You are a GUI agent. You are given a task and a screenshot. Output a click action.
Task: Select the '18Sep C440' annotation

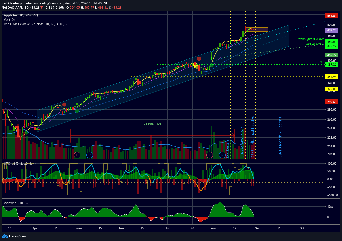(315, 44)
